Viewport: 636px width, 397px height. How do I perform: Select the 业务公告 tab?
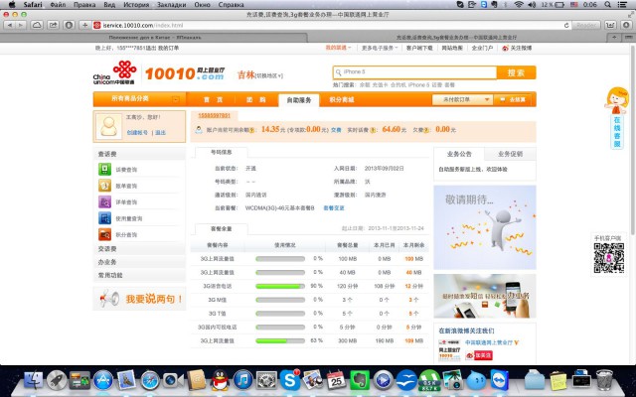point(459,154)
